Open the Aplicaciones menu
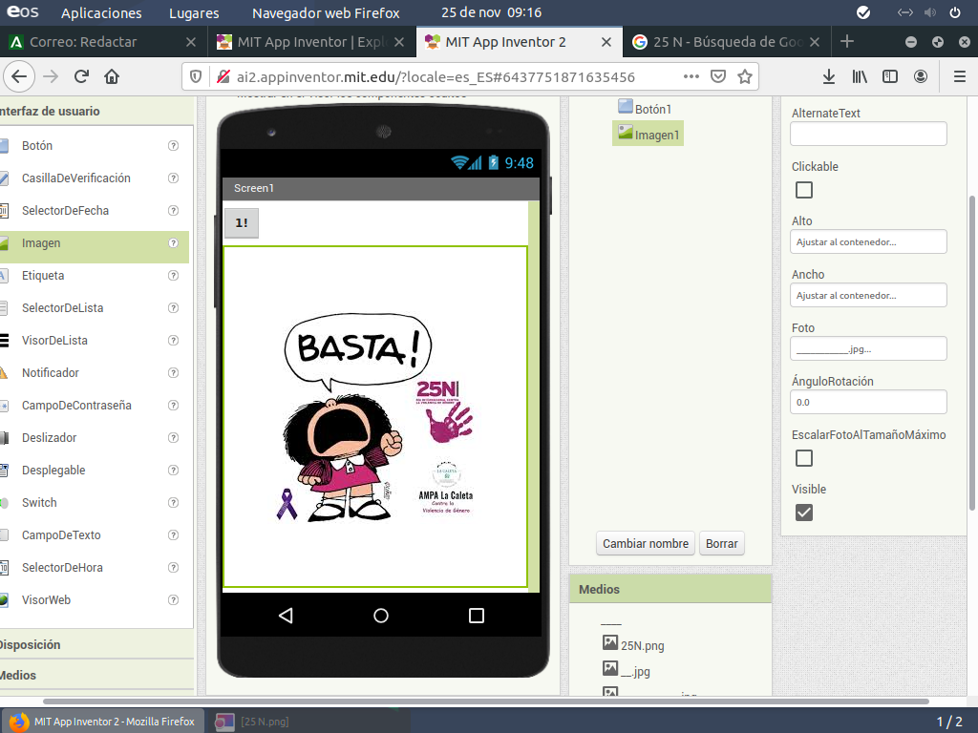The width and height of the screenshot is (978, 733). (101, 13)
